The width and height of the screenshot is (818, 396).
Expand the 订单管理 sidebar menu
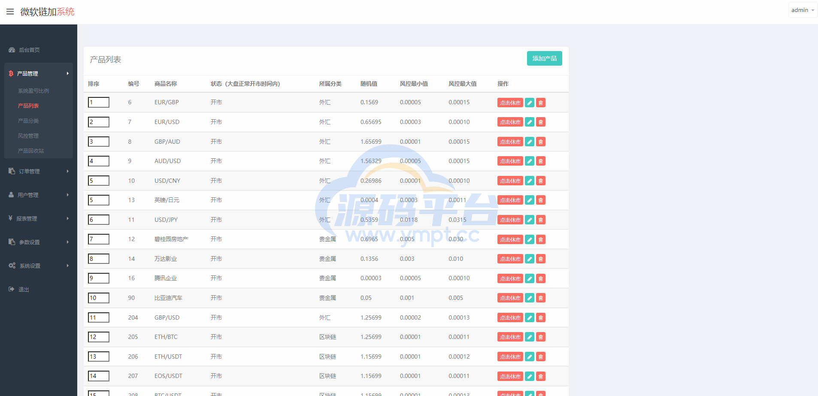[x=39, y=171]
